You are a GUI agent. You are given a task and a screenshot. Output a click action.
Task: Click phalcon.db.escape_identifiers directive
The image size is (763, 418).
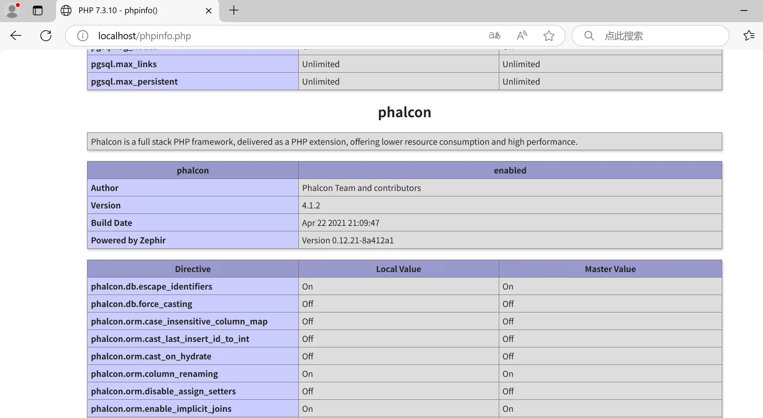pyautogui.click(x=152, y=286)
